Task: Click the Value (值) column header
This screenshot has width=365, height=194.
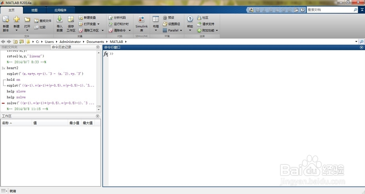Action: coord(50,123)
